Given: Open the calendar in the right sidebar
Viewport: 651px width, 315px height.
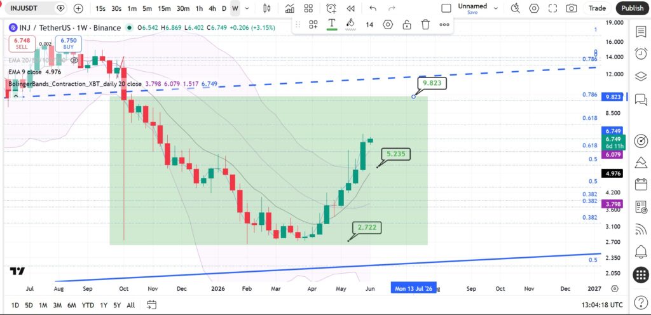Looking at the screenshot, I should pos(641,184).
